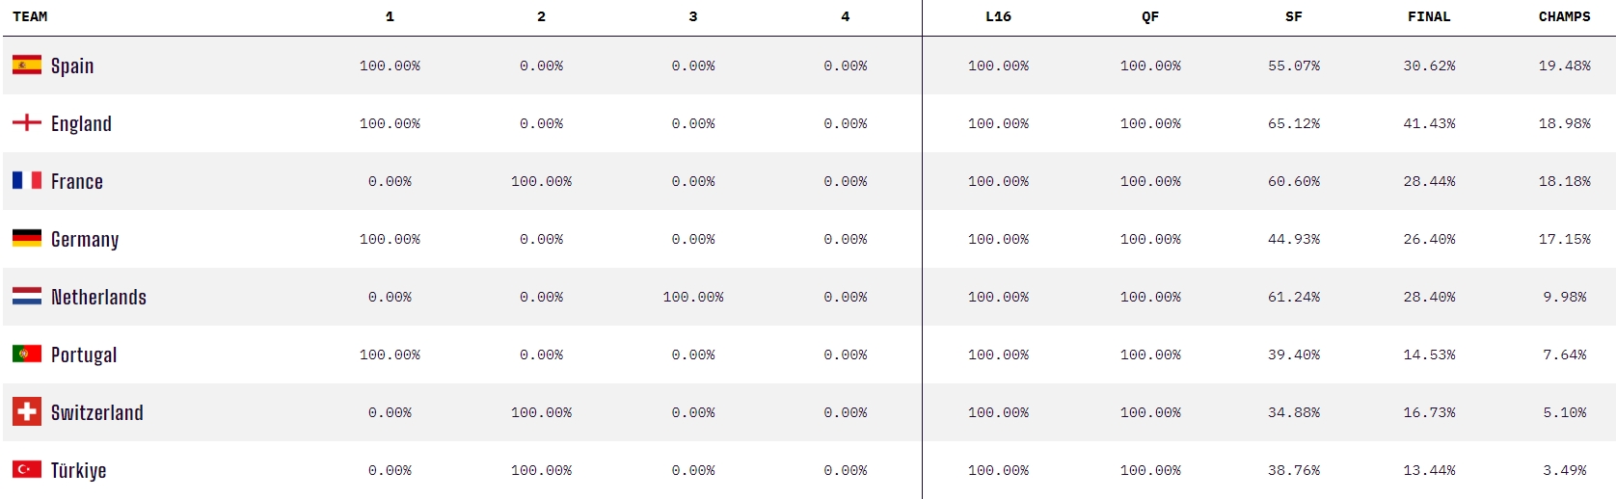This screenshot has width=1616, height=499.
Task: Click the Türkiye flag icon
Action: pyautogui.click(x=27, y=469)
